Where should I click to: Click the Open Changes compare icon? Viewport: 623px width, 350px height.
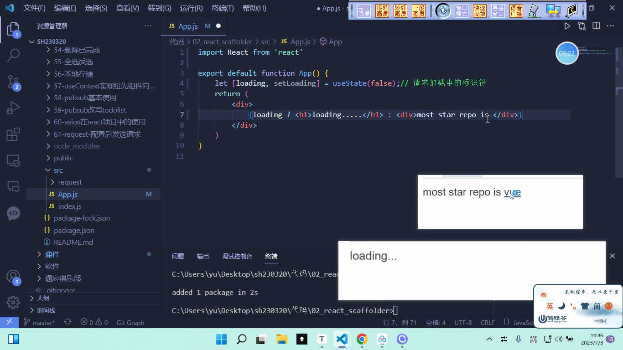pos(581,26)
